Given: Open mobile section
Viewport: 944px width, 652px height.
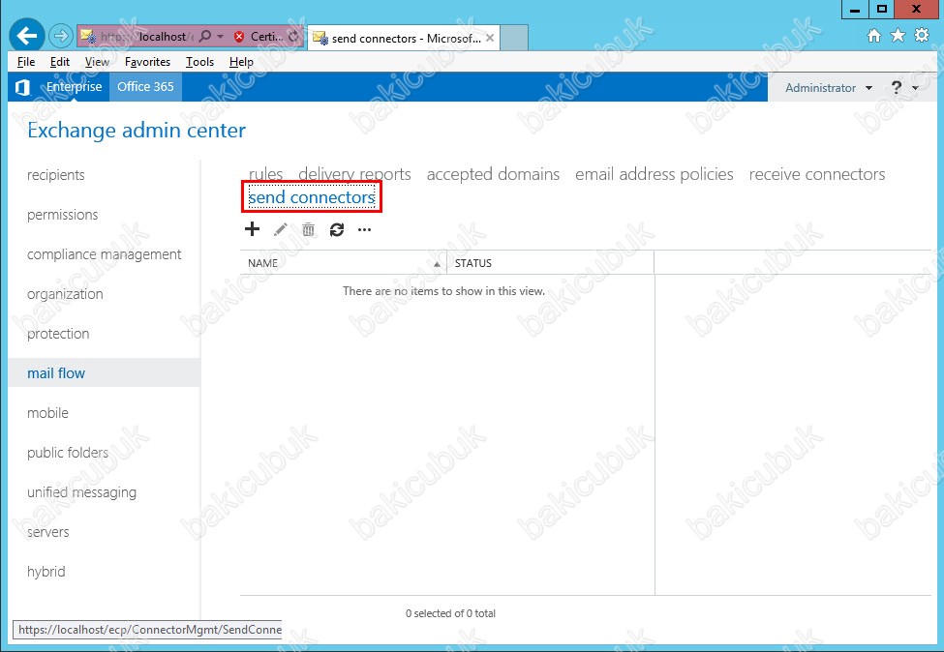Looking at the screenshot, I should 48,413.
